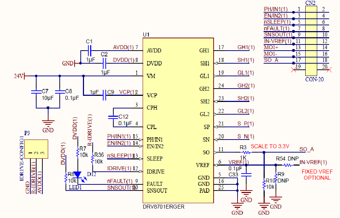Image resolution: width=340 pixels, height=218 pixels.
Task: Select the U1 DRV8701ERGER chip body
Action: [178, 120]
